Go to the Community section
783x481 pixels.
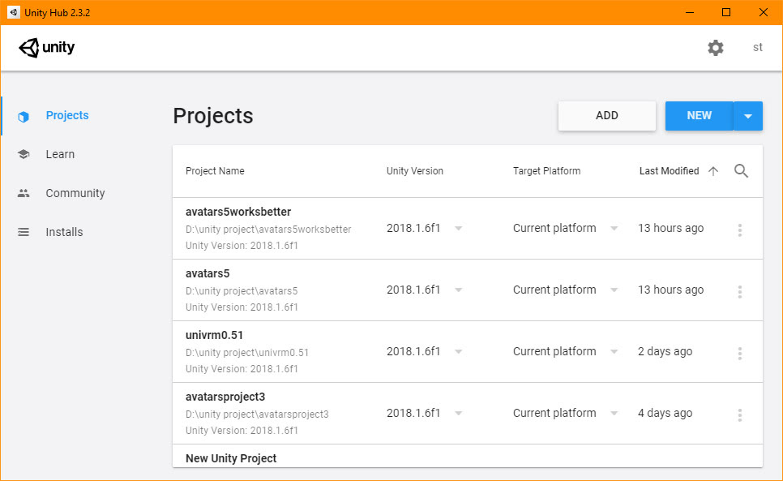pyautogui.click(x=75, y=193)
